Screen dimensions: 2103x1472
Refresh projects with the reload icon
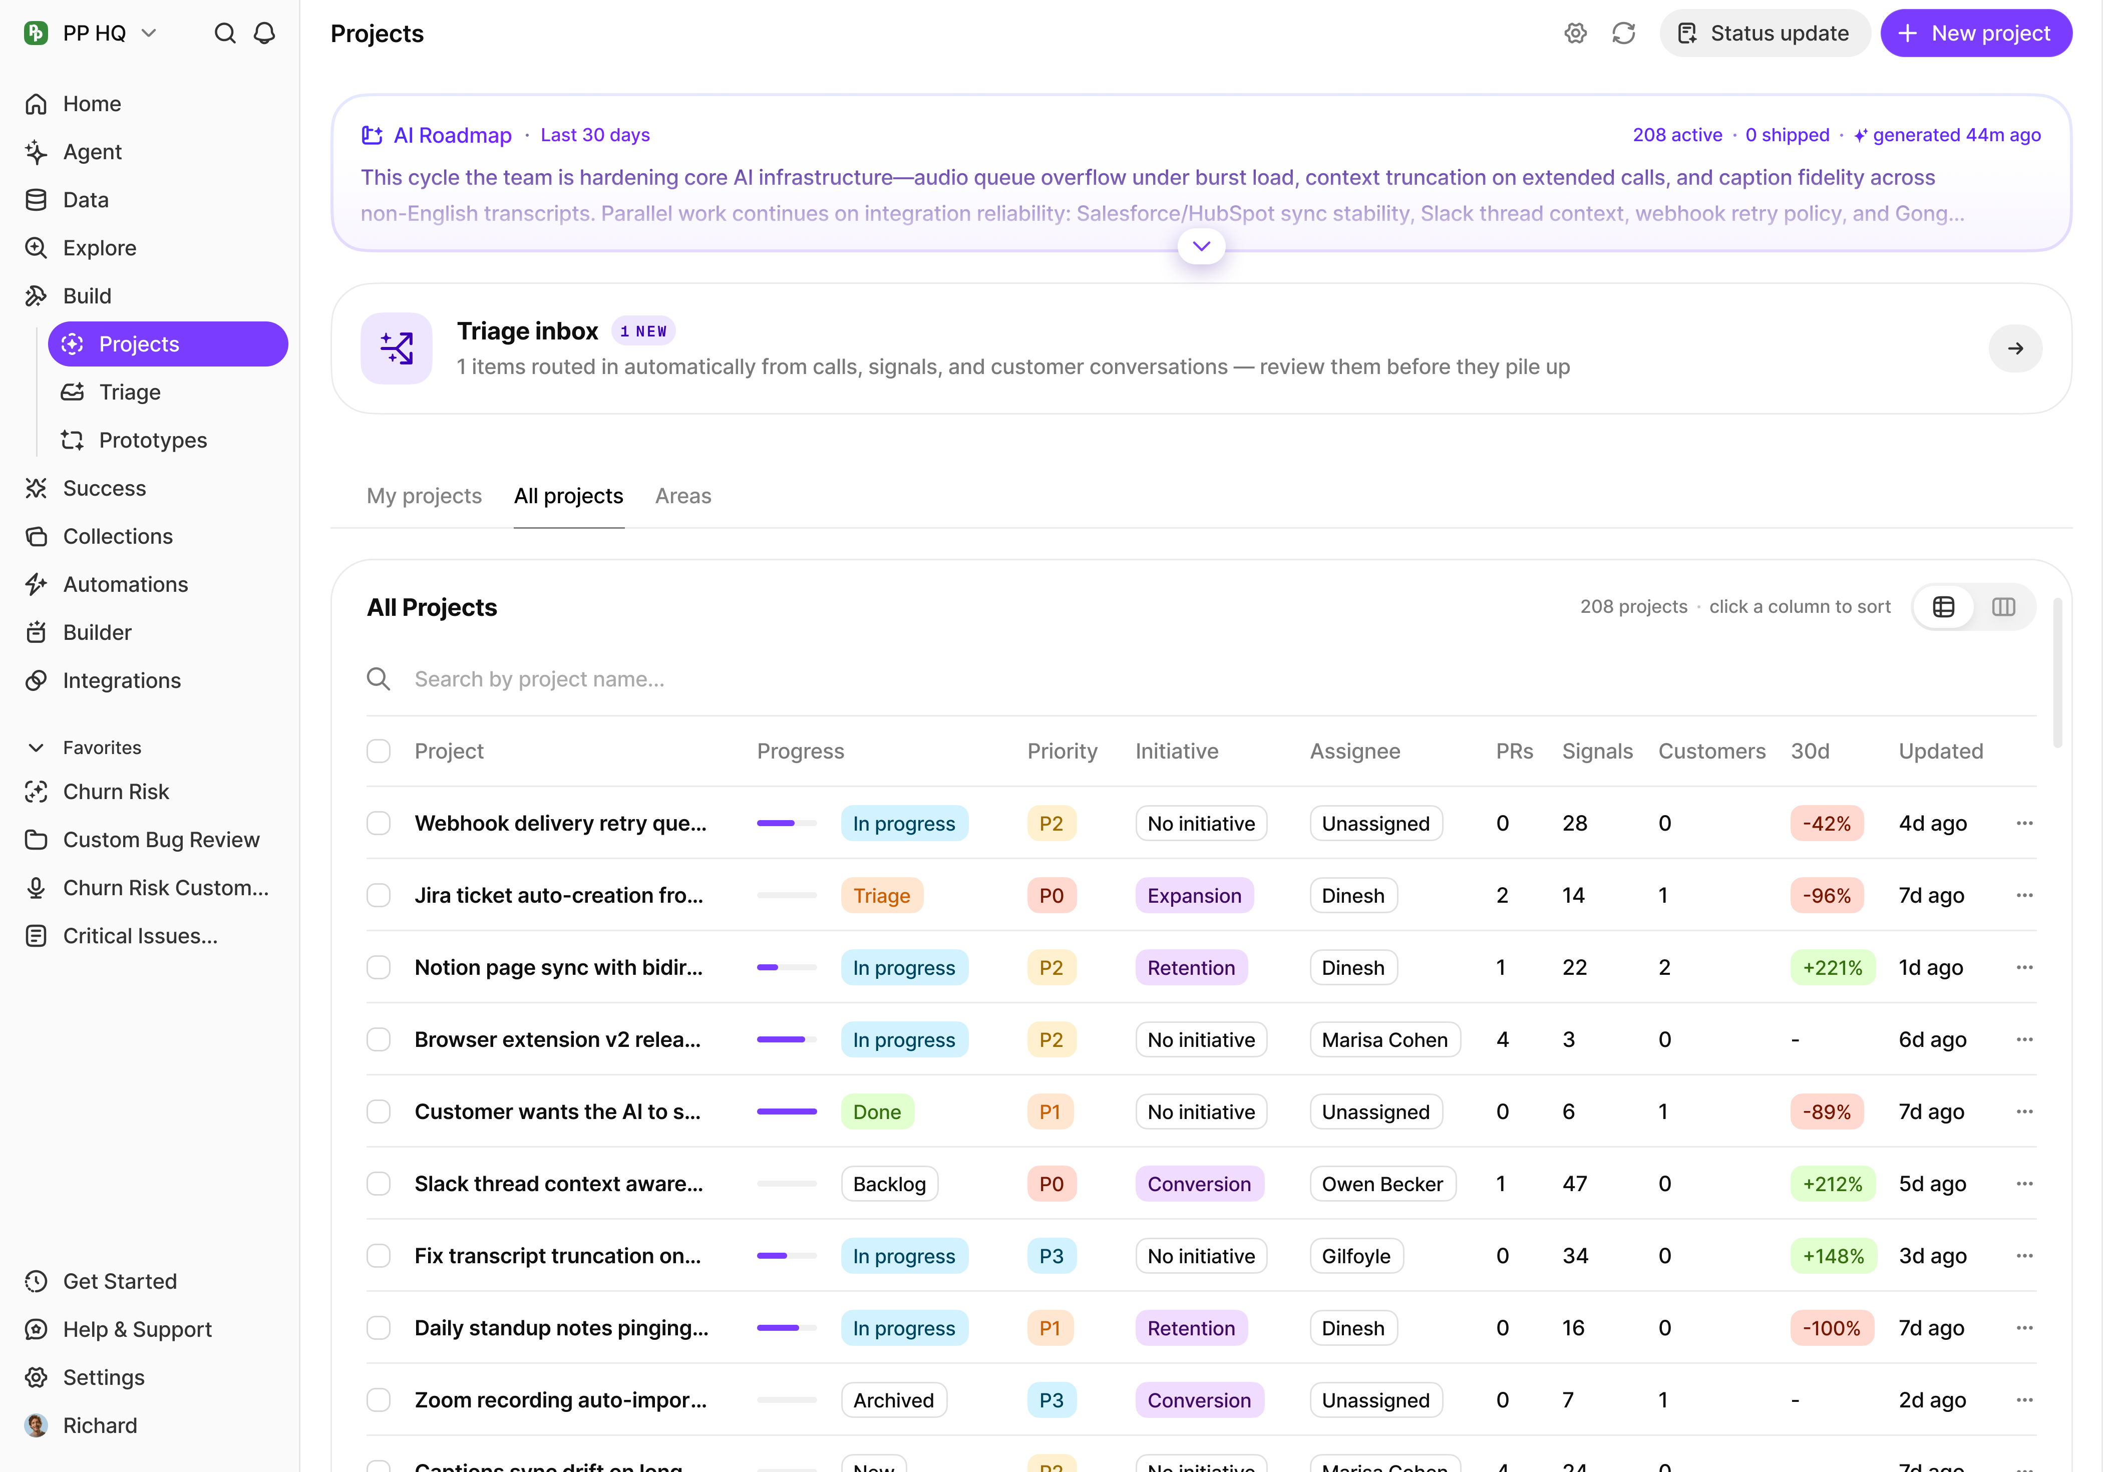[x=1623, y=34]
